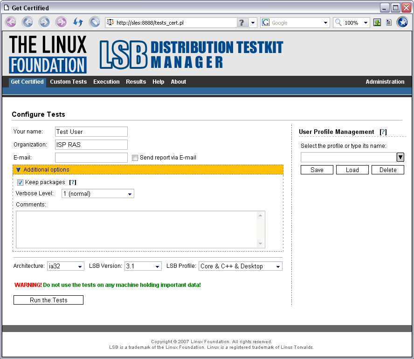Go to the Execution tab
414x359 pixels.
(x=106, y=82)
